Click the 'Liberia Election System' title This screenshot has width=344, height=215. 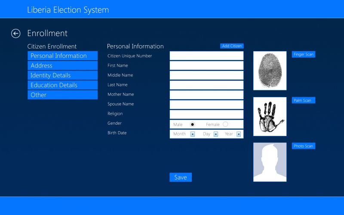click(68, 10)
